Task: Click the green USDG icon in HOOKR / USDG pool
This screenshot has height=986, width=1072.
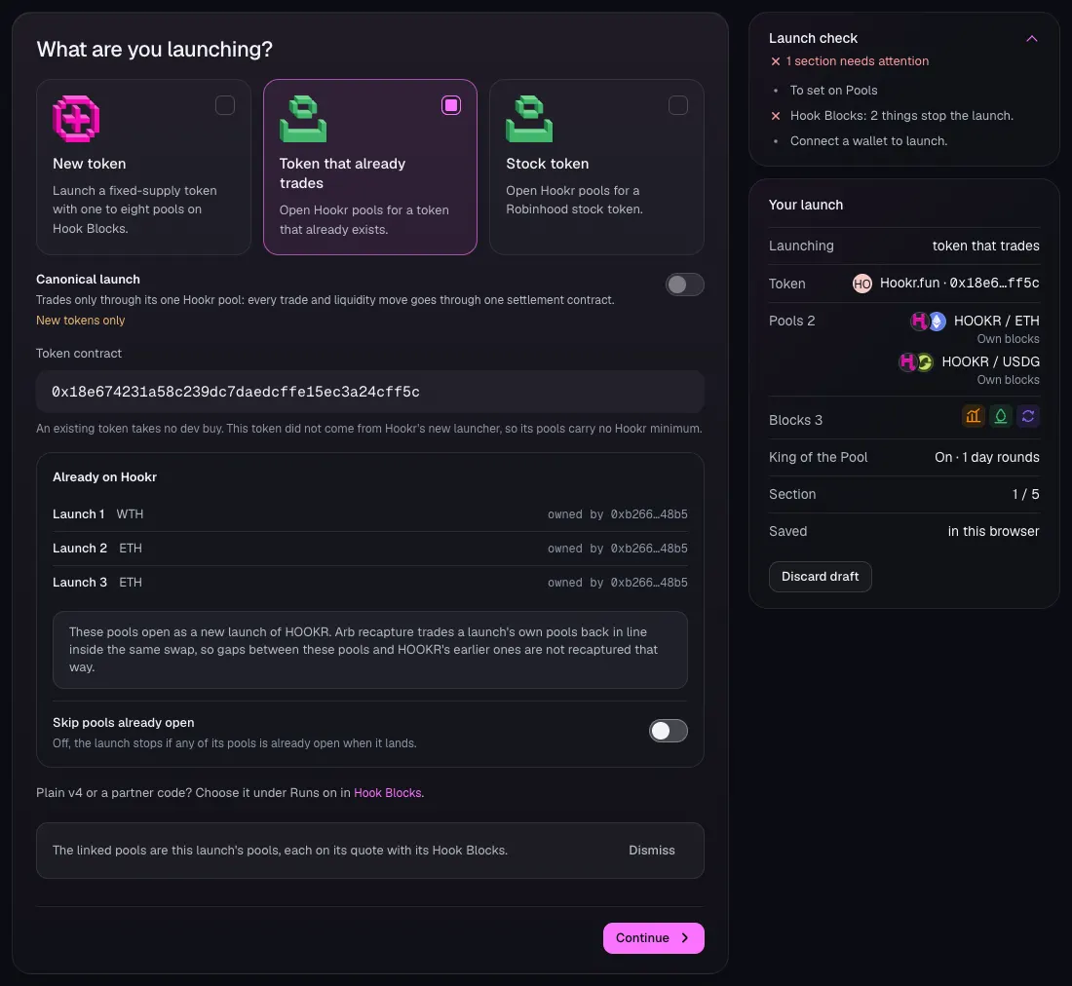Action: tap(924, 362)
